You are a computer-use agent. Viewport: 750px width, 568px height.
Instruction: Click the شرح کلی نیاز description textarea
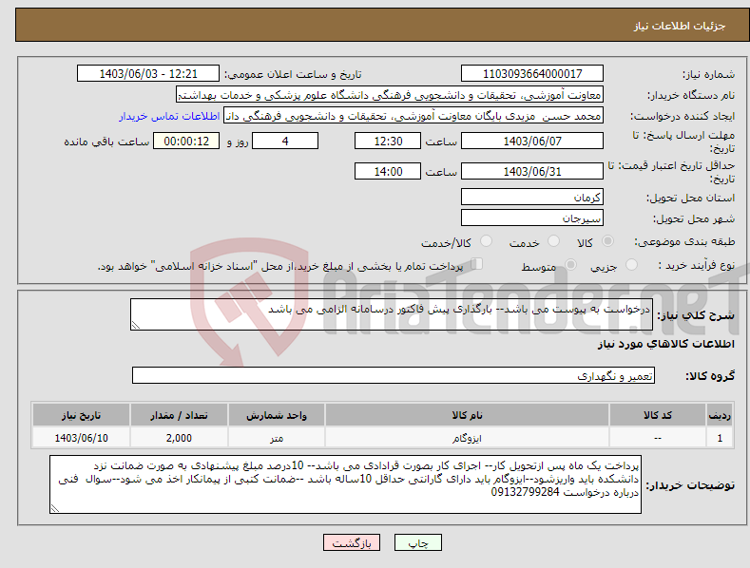(392, 314)
